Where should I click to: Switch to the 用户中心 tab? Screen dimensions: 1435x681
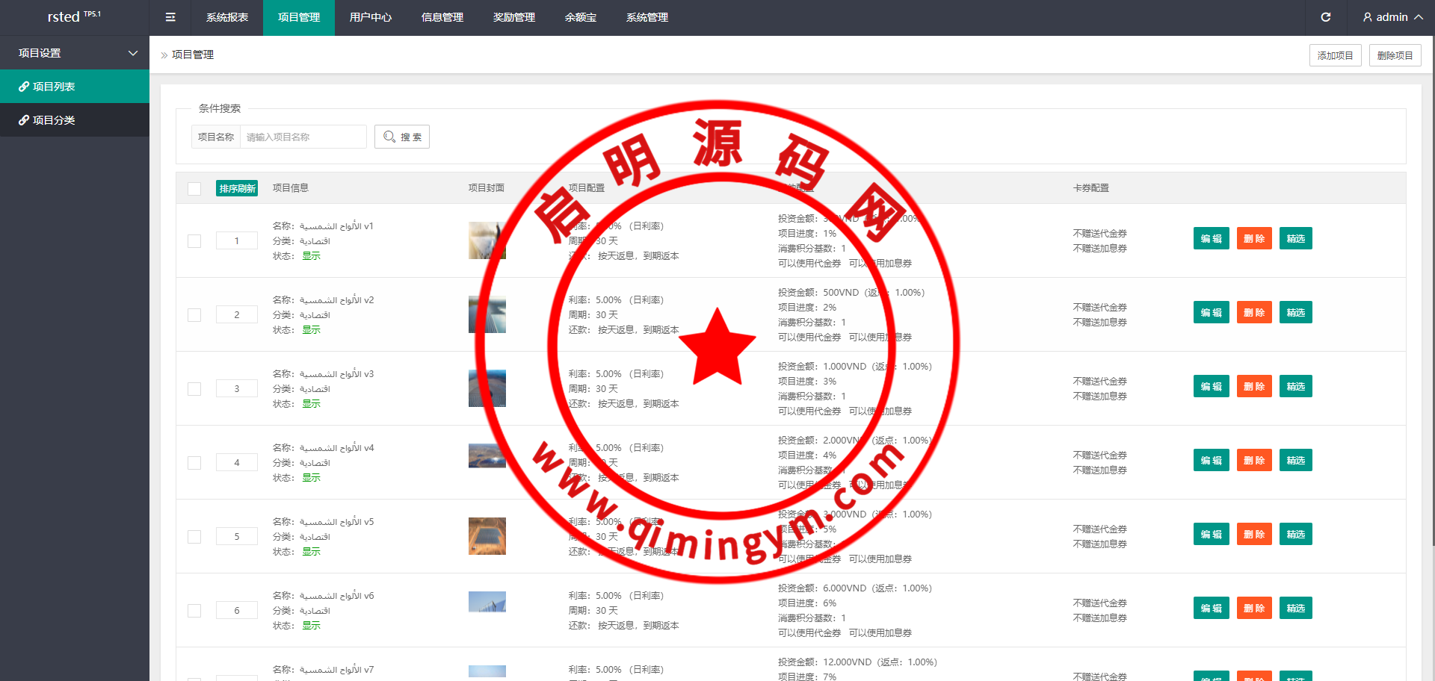(x=370, y=17)
